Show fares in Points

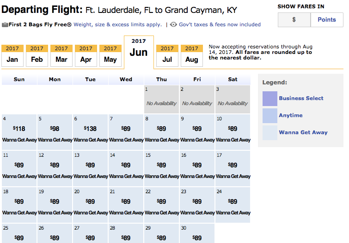point(326,20)
